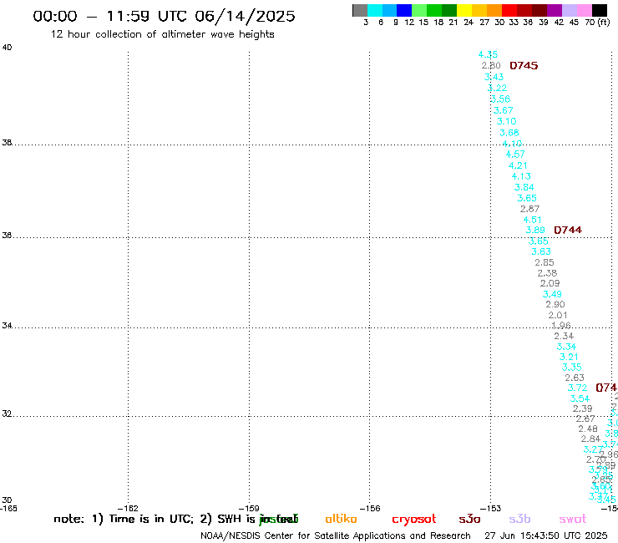This screenshot has width=618, height=543.
Task: Click the wave height value 3.43
Action: point(494,77)
